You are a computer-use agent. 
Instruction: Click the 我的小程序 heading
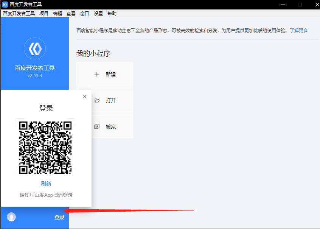pos(93,53)
